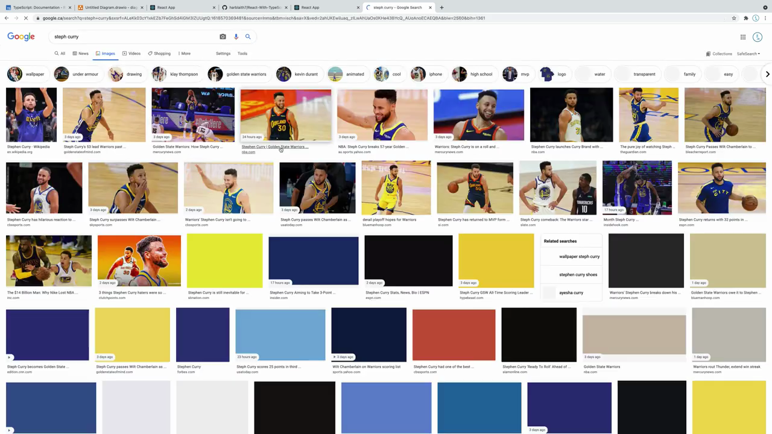Click inside the steph curry search field
Viewport: 772px width, 434px height.
tap(133, 37)
